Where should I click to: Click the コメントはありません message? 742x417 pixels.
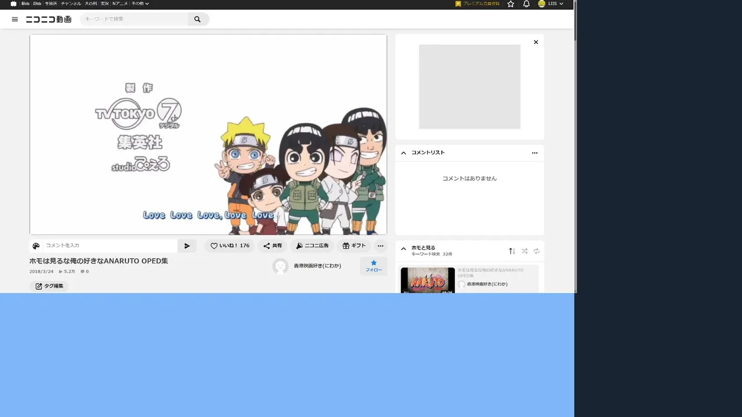[470, 178]
